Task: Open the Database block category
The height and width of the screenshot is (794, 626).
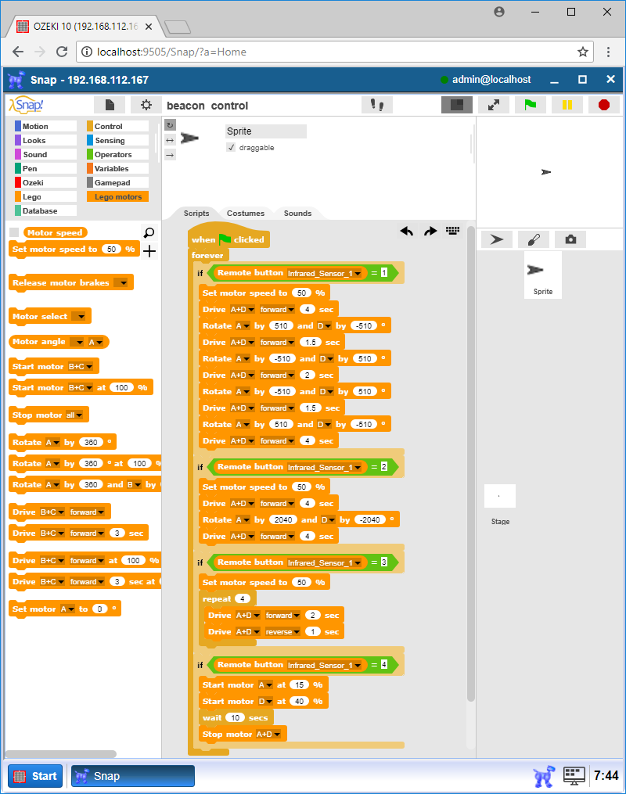Action: 45,210
